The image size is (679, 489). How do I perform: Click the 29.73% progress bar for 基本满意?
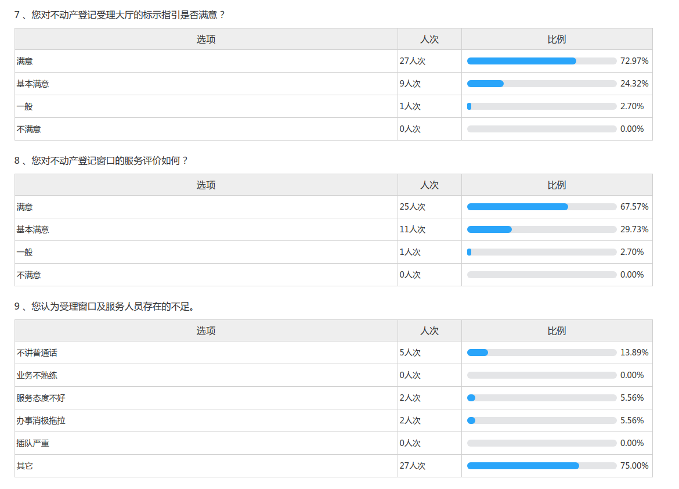click(541, 229)
